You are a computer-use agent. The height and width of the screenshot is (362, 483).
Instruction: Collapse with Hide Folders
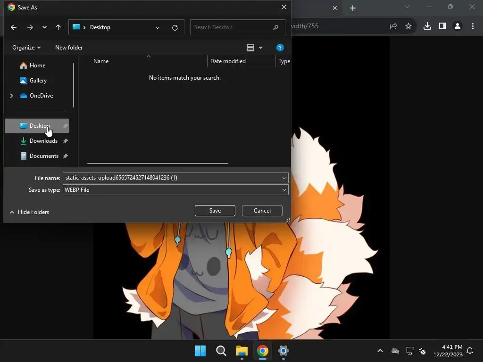click(x=30, y=212)
